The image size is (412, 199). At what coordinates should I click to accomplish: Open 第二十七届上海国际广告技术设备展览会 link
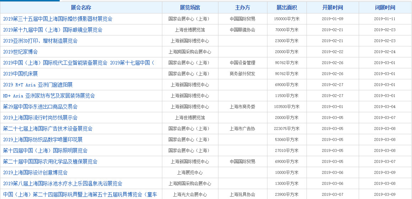coord(48,129)
